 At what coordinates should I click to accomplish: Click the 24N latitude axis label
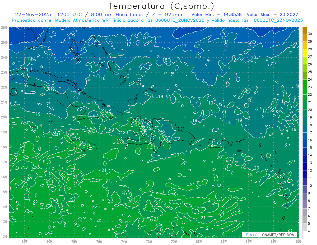(x=4, y=57)
